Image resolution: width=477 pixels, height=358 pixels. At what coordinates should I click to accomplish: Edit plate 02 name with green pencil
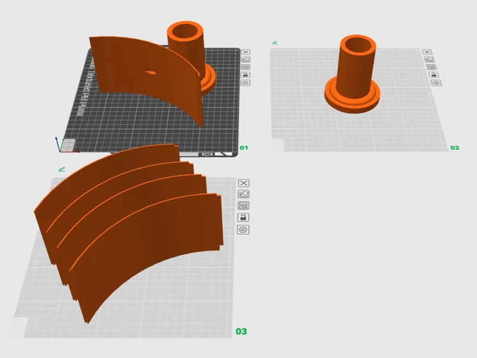point(275,43)
